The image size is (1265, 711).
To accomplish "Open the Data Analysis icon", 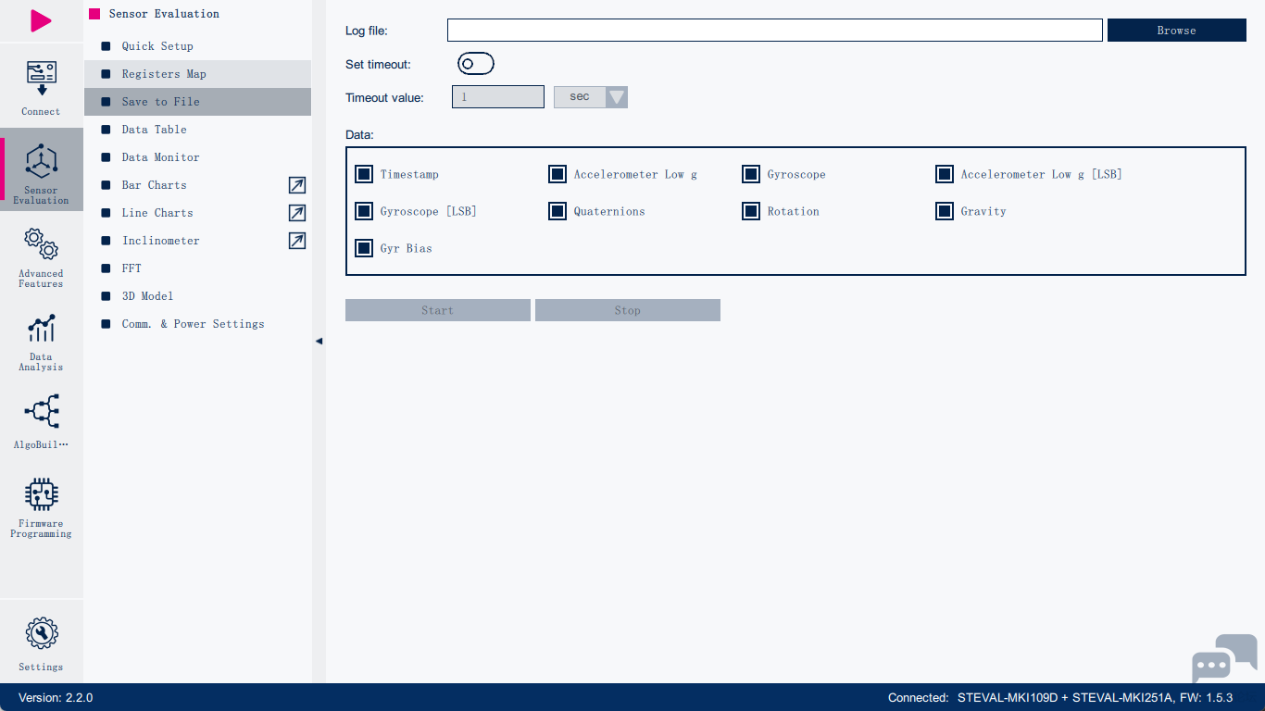I will (41, 329).
